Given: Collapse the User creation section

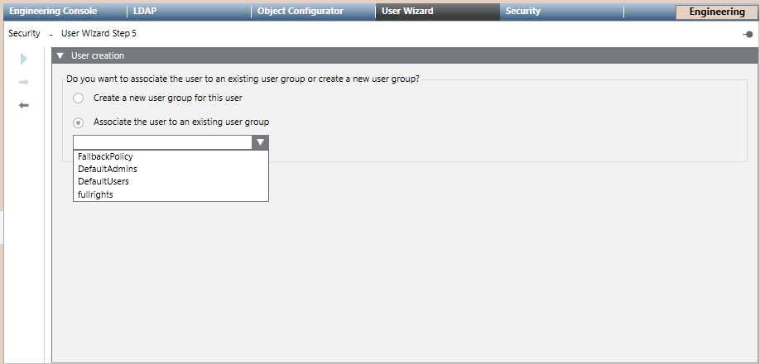Looking at the screenshot, I should click(x=60, y=55).
